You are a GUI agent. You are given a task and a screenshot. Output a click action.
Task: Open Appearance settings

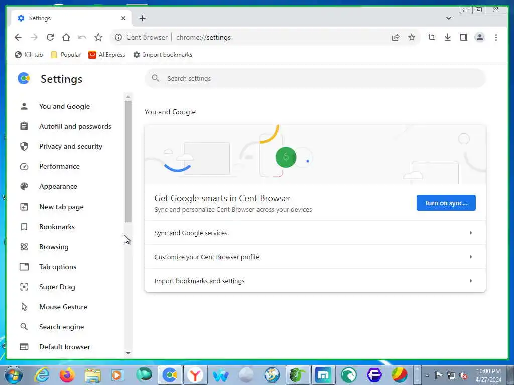click(x=58, y=186)
